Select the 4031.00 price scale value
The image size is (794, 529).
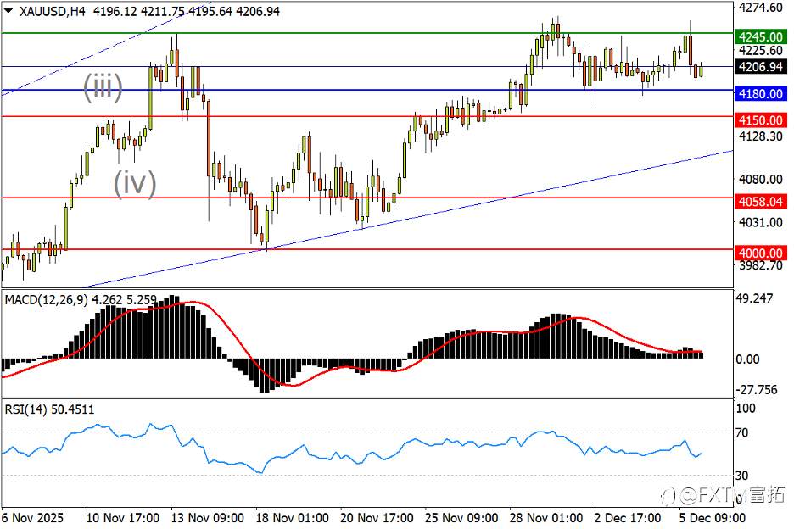pyautogui.click(x=761, y=222)
